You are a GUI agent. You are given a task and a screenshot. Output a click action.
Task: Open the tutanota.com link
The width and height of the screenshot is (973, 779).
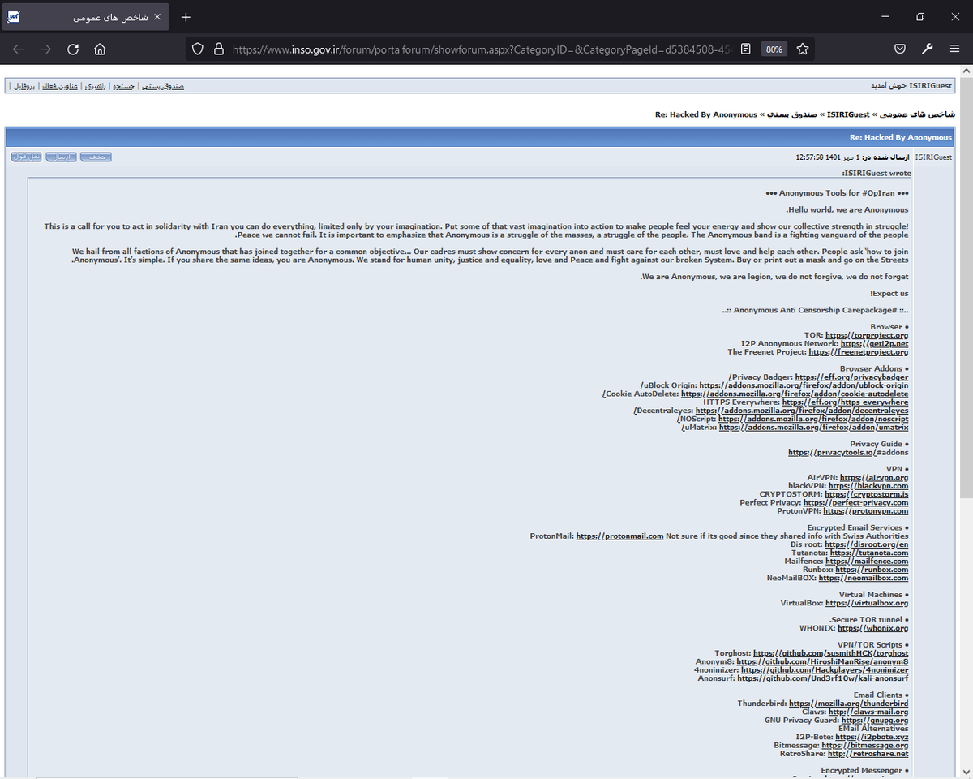coord(869,553)
